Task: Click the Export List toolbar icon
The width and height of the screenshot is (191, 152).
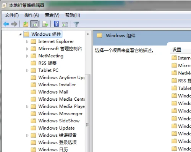Action: click(x=45, y=24)
